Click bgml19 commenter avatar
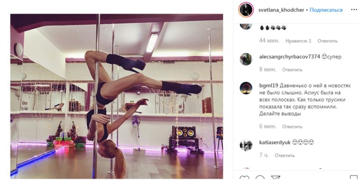360x180 pixels. tap(246, 88)
